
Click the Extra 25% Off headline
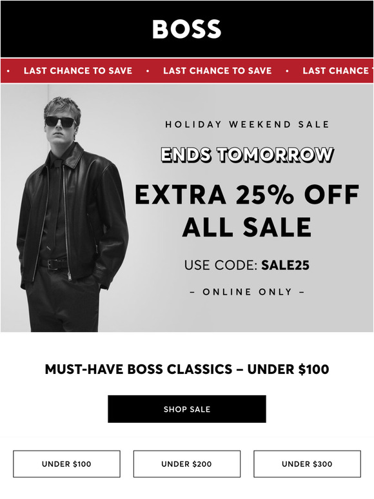tap(247, 195)
